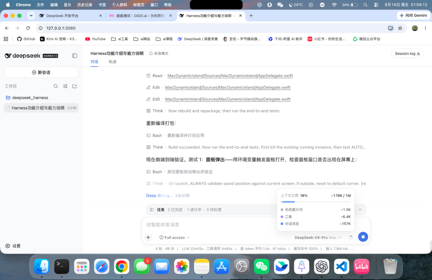Viewport: 432px width, 280px height.
Task: Expand Think step about rebuild and repackage
Action: point(213,111)
